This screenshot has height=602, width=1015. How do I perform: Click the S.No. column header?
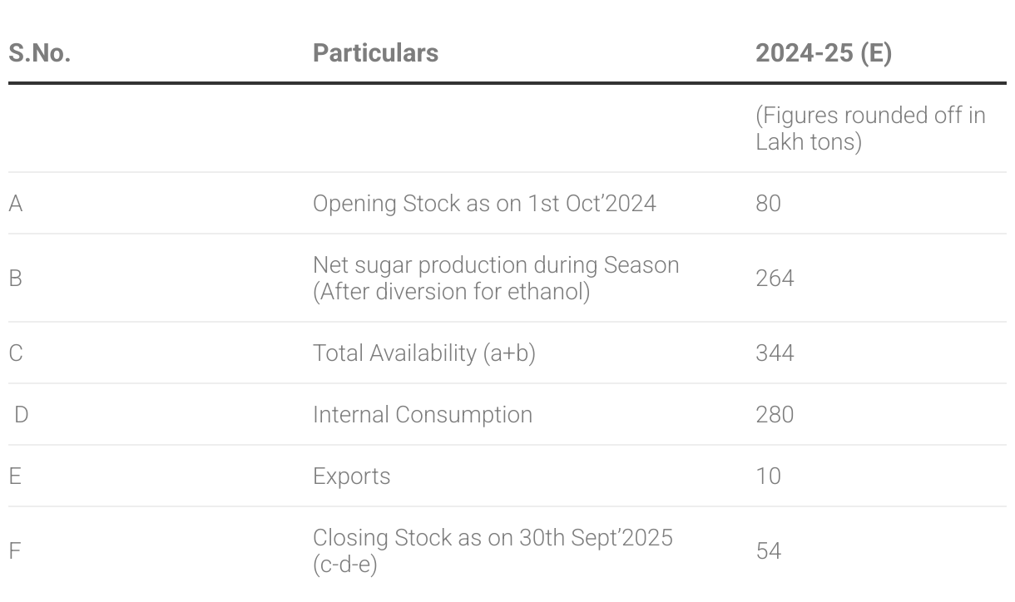[39, 53]
